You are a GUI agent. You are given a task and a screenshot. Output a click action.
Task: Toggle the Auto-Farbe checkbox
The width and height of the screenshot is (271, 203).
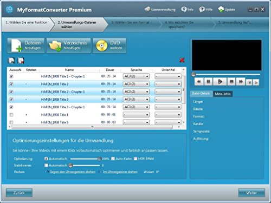[113, 159]
